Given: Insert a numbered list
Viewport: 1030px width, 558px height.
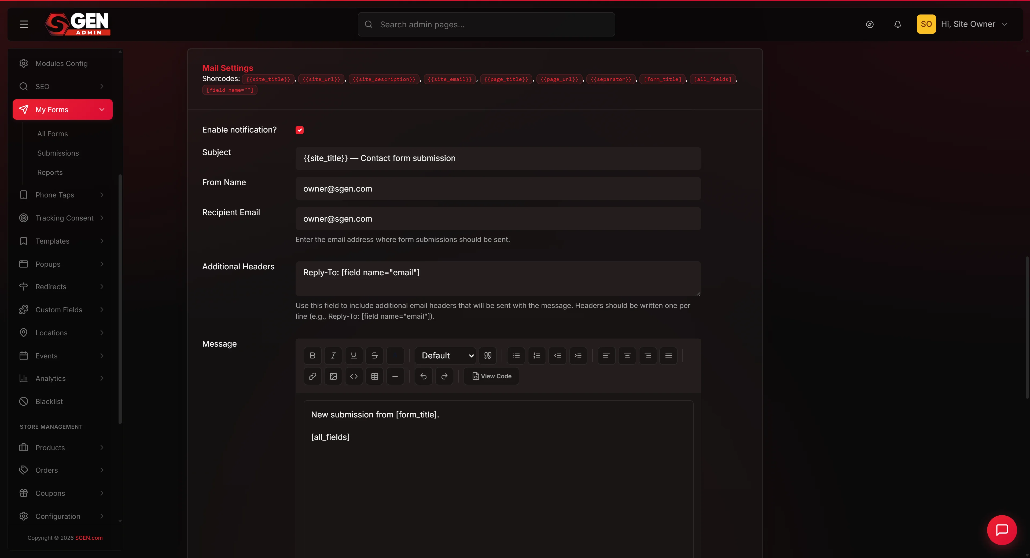Looking at the screenshot, I should pyautogui.click(x=537, y=356).
